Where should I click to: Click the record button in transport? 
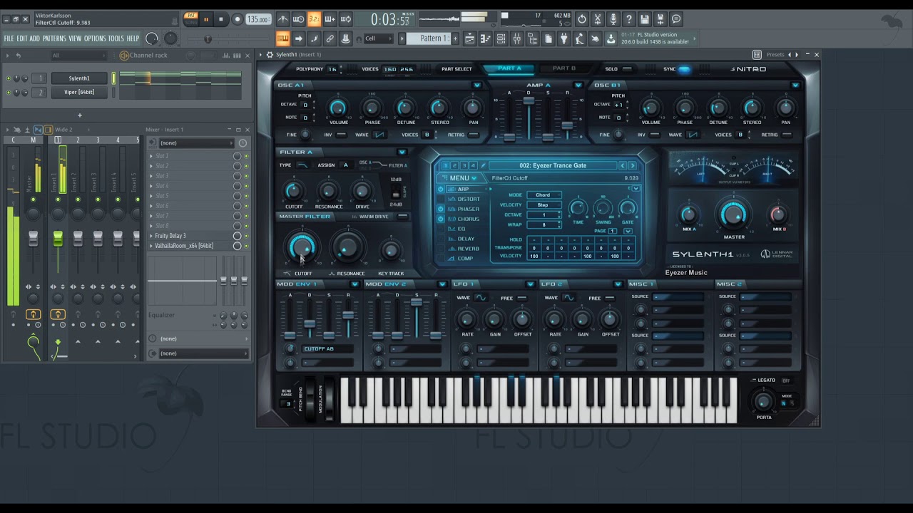coord(238,20)
